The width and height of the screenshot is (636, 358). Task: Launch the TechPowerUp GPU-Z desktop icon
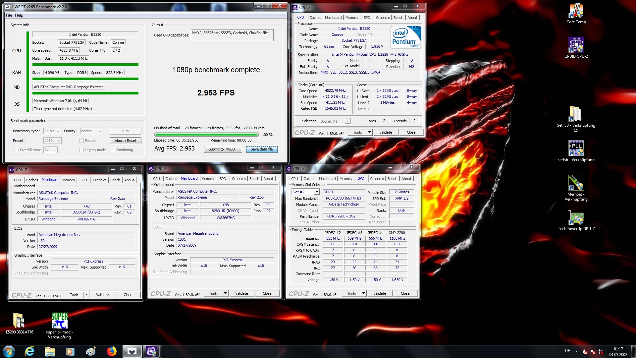point(576,217)
